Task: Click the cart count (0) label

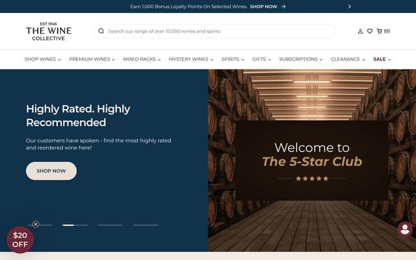Action: tap(387, 31)
